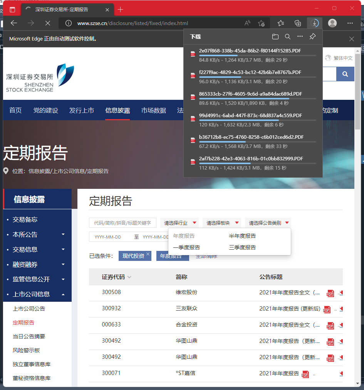Open PDF icon for 三友联众 report

[x=327, y=309]
